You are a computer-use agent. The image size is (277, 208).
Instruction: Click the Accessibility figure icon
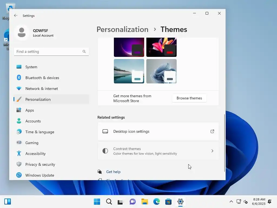19,153
